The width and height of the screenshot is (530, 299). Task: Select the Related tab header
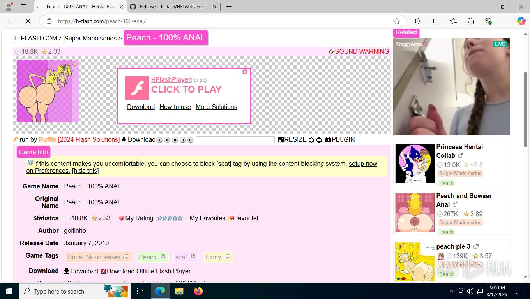click(x=406, y=32)
